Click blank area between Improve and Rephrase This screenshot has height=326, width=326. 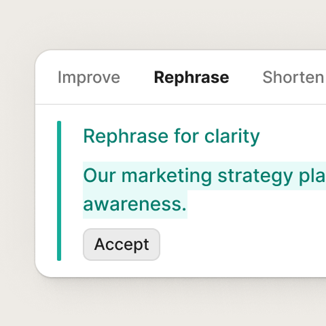[137, 77]
